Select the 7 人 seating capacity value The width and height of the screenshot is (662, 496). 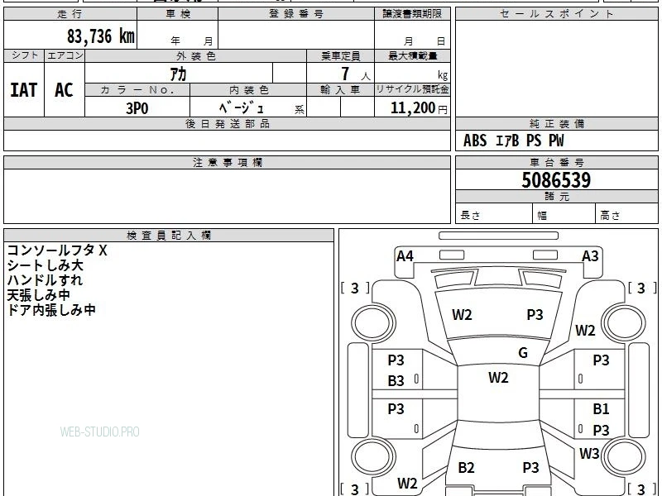click(x=356, y=74)
